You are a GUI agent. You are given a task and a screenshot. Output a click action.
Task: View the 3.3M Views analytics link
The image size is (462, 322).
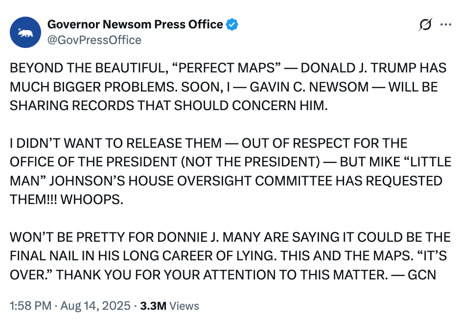(168, 305)
